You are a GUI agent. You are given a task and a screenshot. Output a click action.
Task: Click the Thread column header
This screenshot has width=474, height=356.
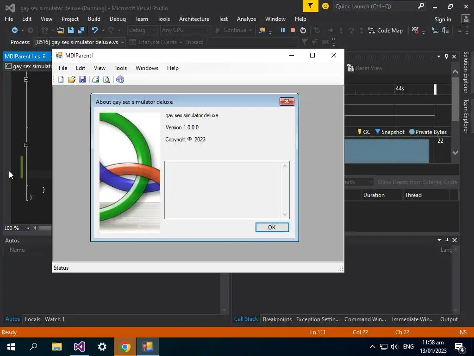pos(426,195)
